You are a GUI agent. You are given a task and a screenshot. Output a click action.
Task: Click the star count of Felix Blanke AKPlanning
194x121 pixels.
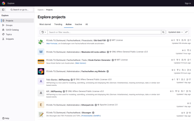173,79
